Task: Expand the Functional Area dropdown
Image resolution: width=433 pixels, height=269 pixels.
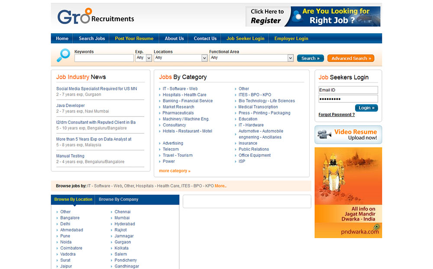Action: [252, 58]
